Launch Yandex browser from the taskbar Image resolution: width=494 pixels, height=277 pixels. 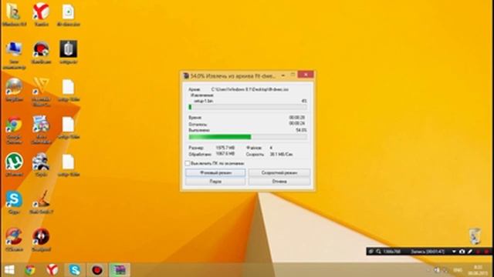coord(52,270)
